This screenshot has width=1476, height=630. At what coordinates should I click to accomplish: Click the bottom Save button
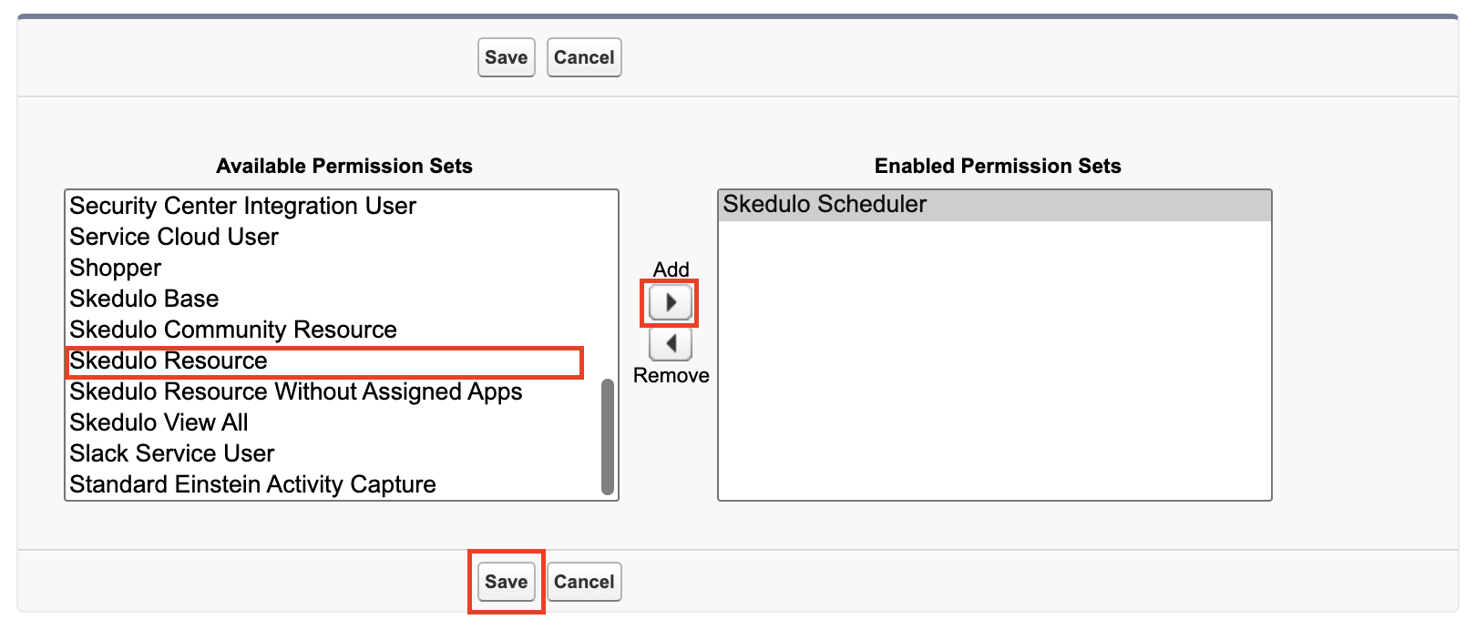(x=506, y=582)
